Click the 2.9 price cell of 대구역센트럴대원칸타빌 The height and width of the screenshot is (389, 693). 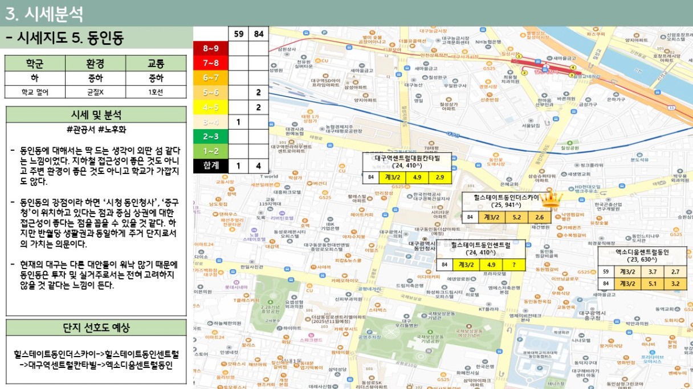click(x=439, y=177)
